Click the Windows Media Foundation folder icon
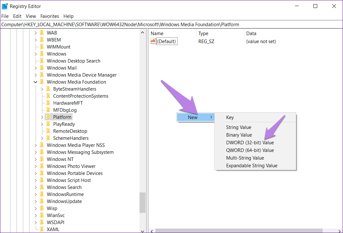This screenshot has width=343, height=233. 42,82
